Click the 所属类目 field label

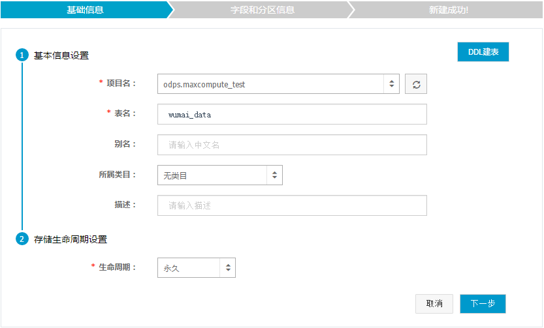pos(117,175)
